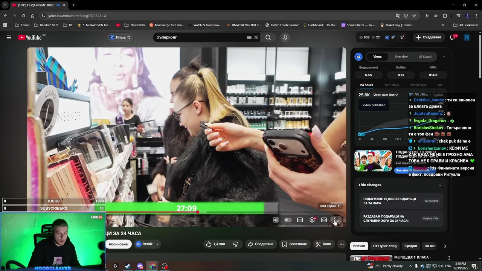Screen dimensions: 482x271
Task: Subscribe with the Абониране button
Action: click(x=118, y=244)
